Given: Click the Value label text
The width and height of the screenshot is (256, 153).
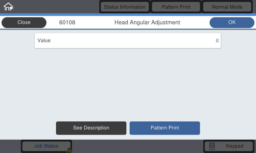Looking at the screenshot, I should click(x=44, y=40).
